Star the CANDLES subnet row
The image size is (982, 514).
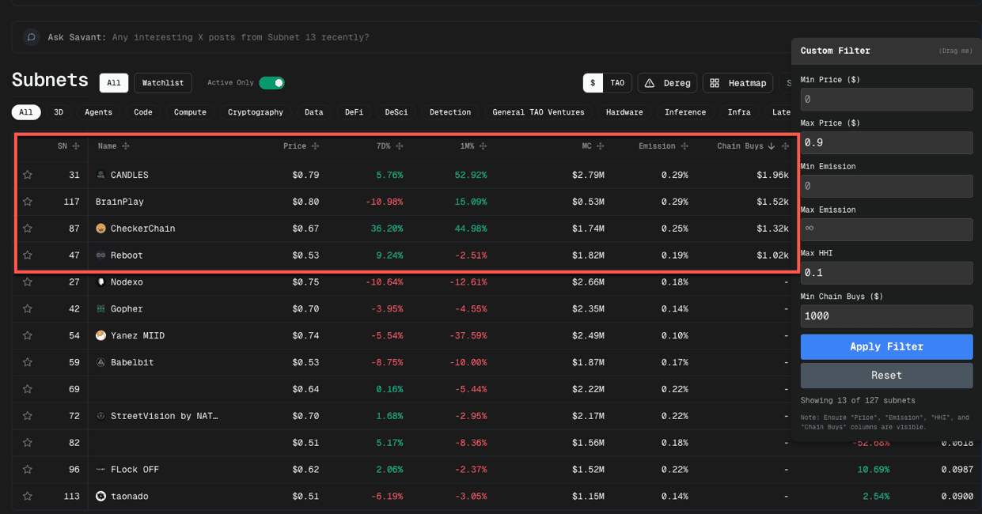point(28,175)
